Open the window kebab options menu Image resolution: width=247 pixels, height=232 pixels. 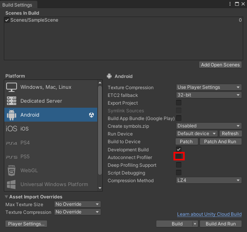[230, 4]
